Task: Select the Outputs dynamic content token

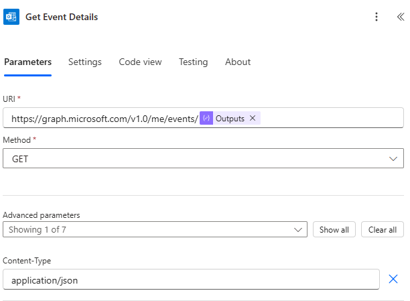Action: tap(230, 118)
